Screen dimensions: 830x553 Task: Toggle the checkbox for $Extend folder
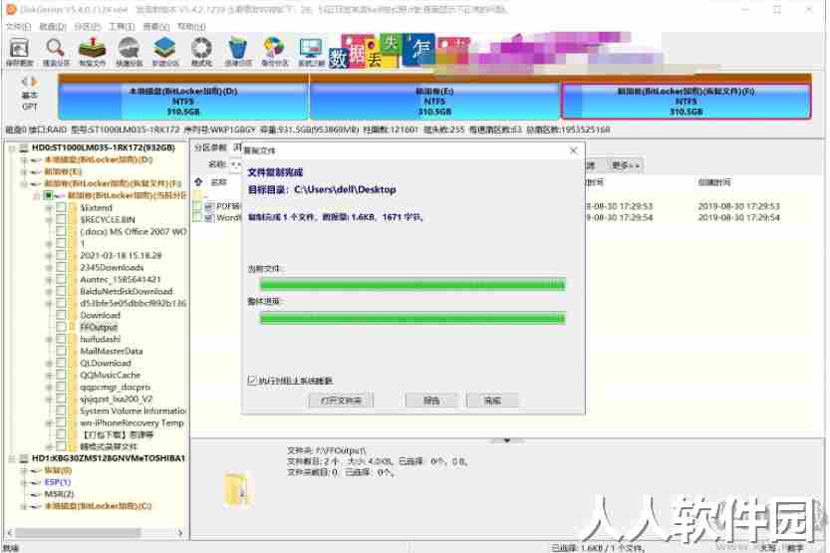[61, 207]
